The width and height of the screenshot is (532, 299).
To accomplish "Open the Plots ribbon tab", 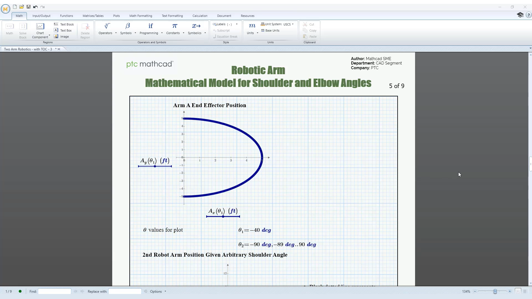I will tap(116, 16).
